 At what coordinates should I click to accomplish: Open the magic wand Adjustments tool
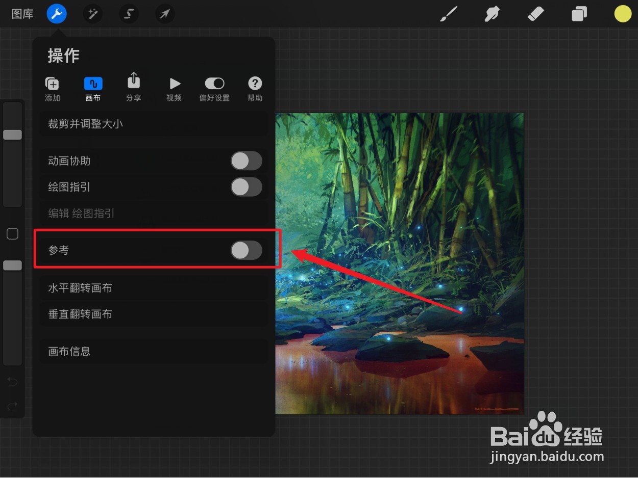click(93, 14)
